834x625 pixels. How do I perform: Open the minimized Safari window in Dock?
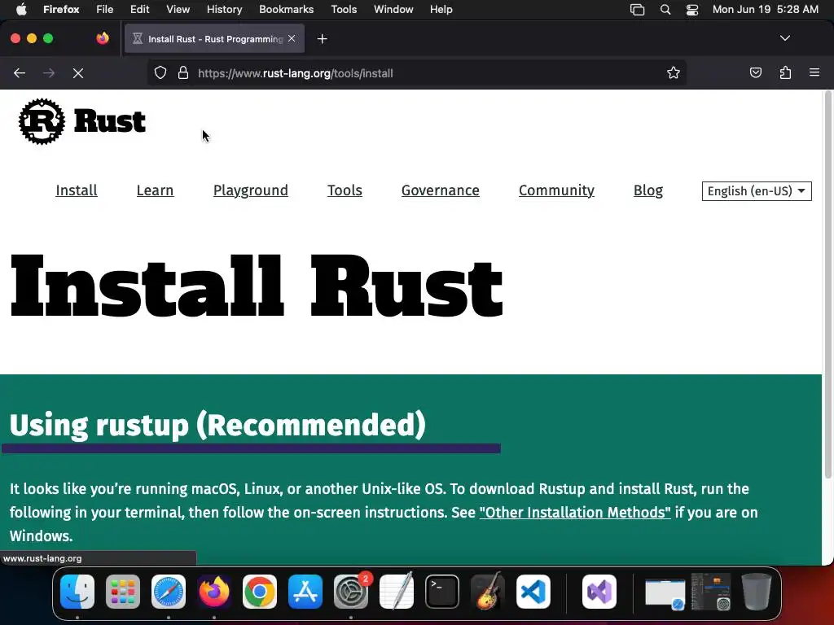pyautogui.click(x=665, y=594)
